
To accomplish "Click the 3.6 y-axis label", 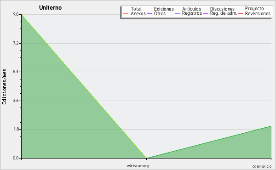I will [x=16, y=101].
